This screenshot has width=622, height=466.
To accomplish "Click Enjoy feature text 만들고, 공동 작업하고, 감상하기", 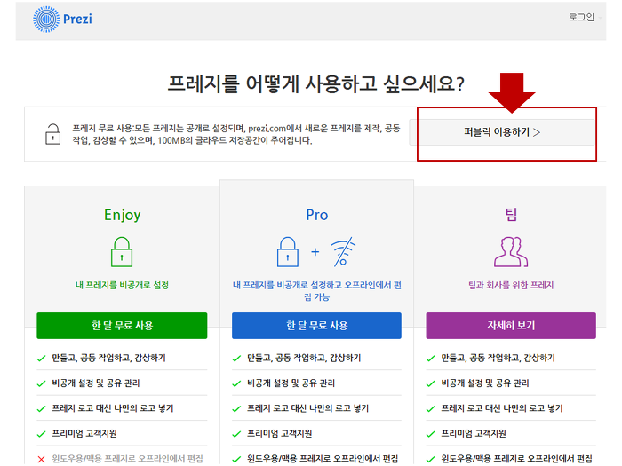I will click(x=108, y=358).
